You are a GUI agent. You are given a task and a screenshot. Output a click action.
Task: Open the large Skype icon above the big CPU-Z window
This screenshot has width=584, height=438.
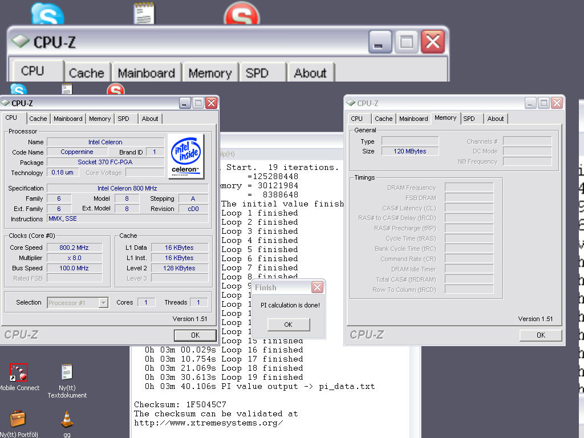coord(47,14)
